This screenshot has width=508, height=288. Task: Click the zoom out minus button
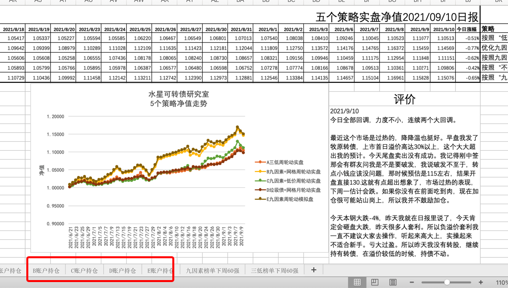pos(412,282)
